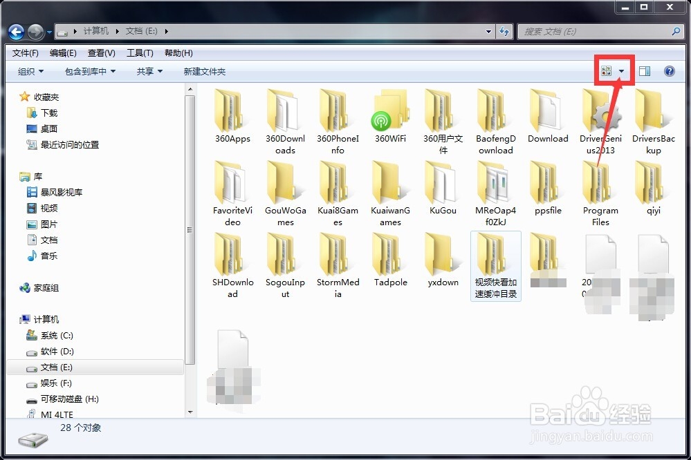Click the change view icon button
The image size is (691, 460).
607,71
